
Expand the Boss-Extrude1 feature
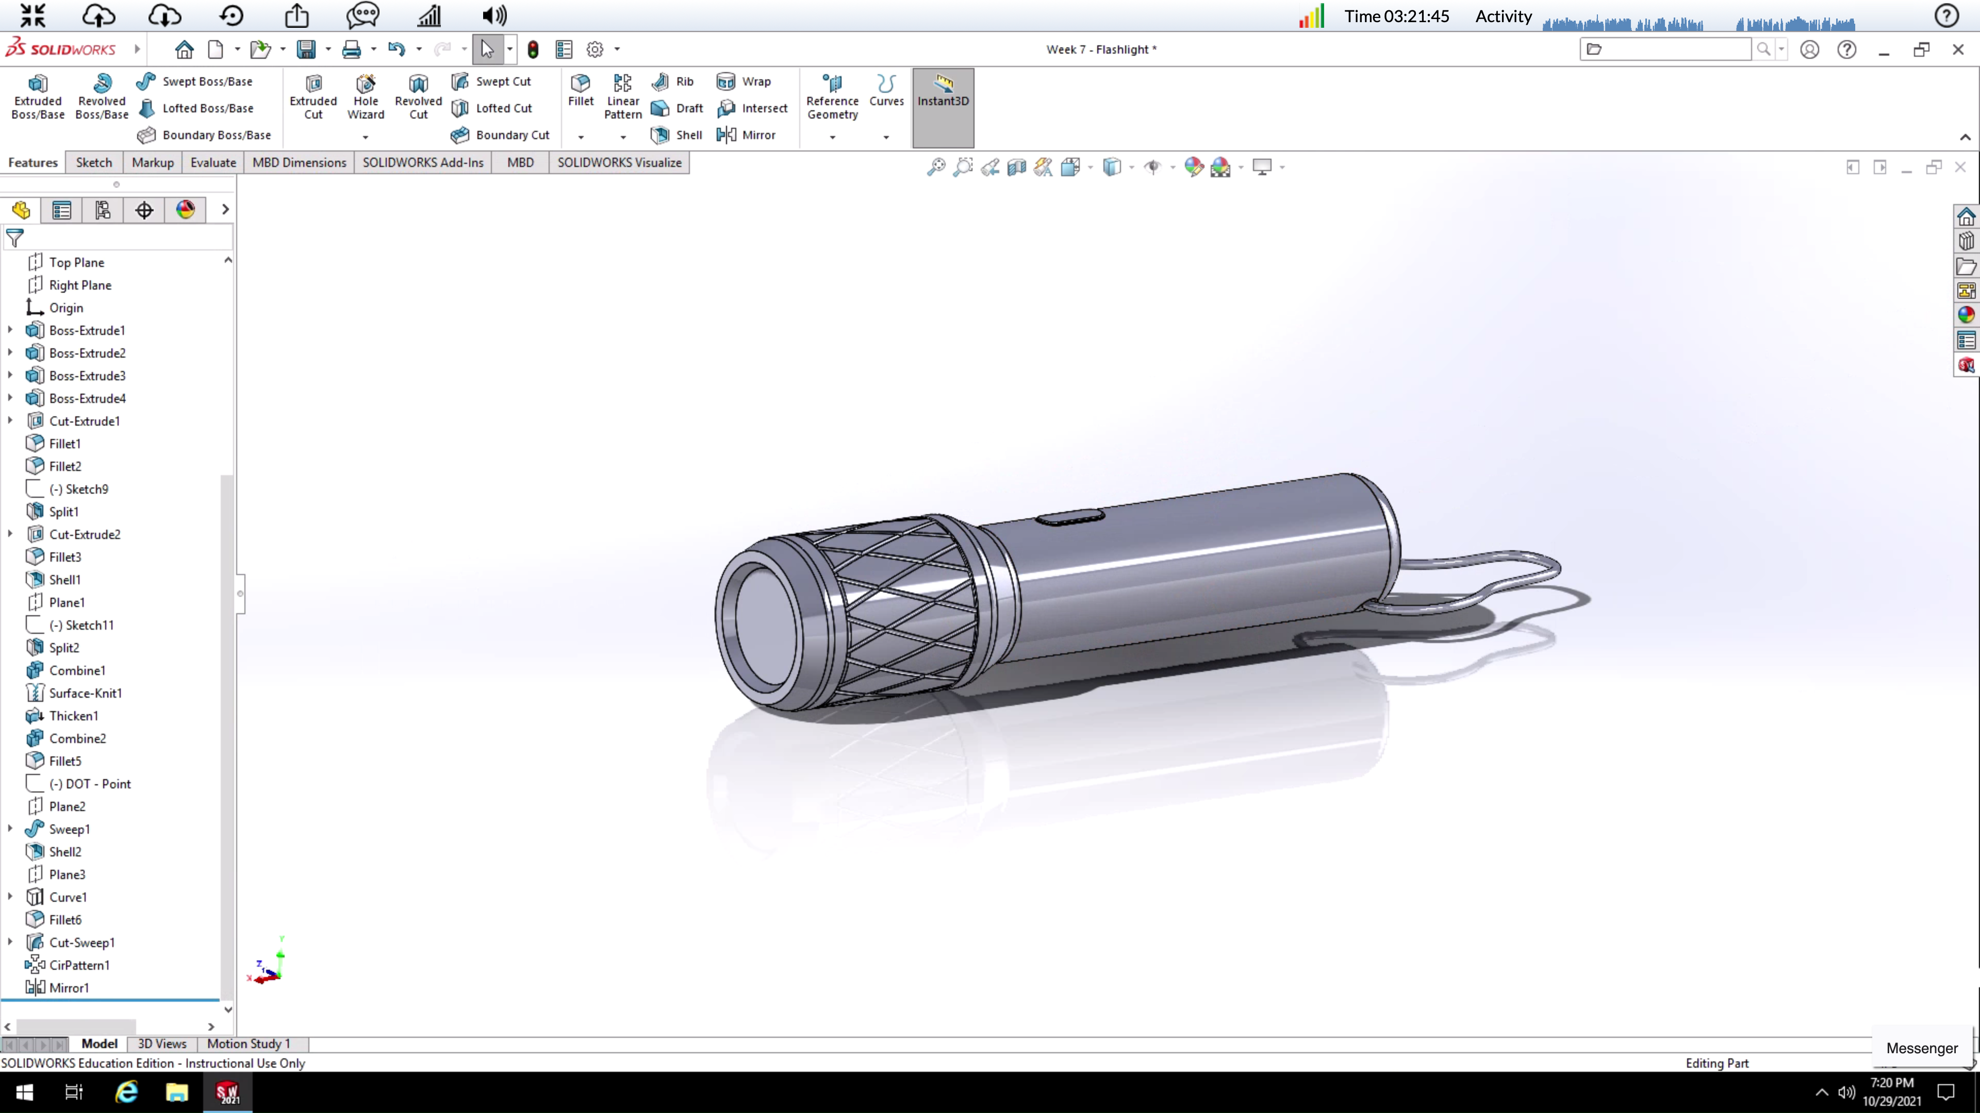pyautogui.click(x=10, y=330)
